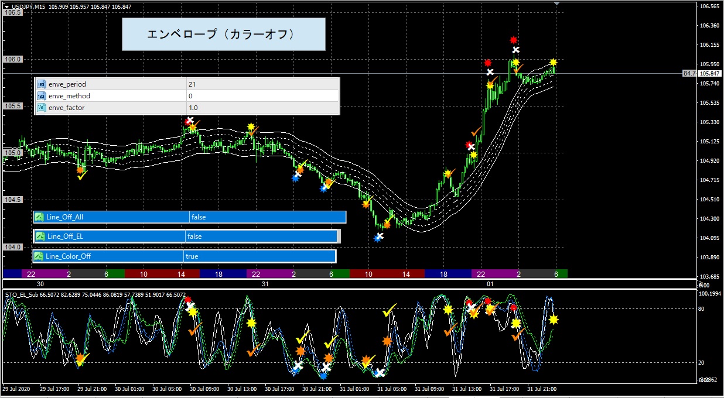Toggle the Line_Off_All false value
The image size is (724, 398).
pyautogui.click(x=268, y=217)
